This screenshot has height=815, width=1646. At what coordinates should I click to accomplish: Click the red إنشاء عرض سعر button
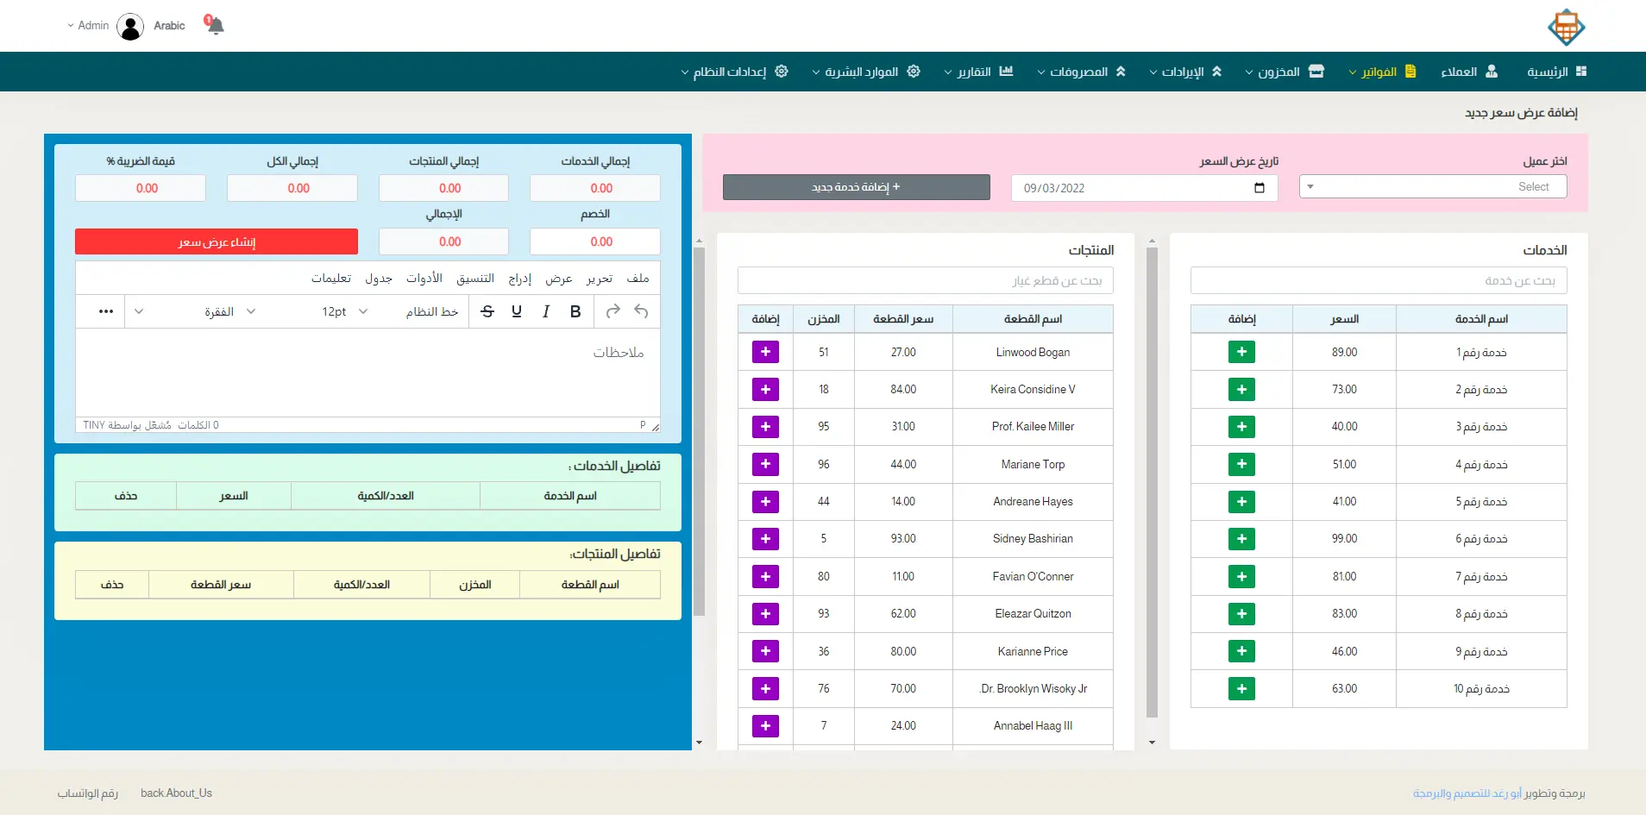click(217, 241)
